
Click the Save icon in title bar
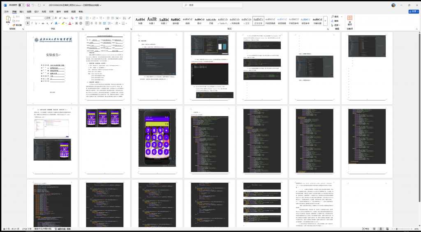point(28,5)
